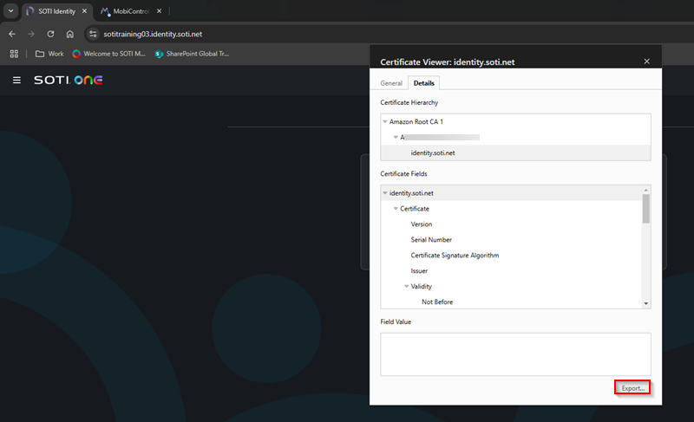Click the SOTI ONE logo

pyautogui.click(x=69, y=80)
